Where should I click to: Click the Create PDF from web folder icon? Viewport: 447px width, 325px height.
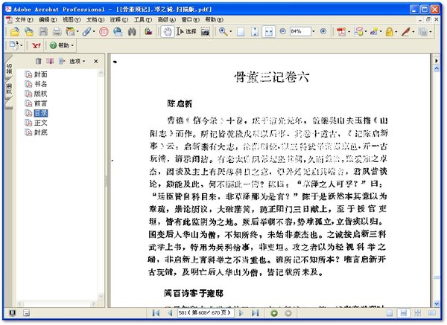pyautogui.click(x=29, y=31)
